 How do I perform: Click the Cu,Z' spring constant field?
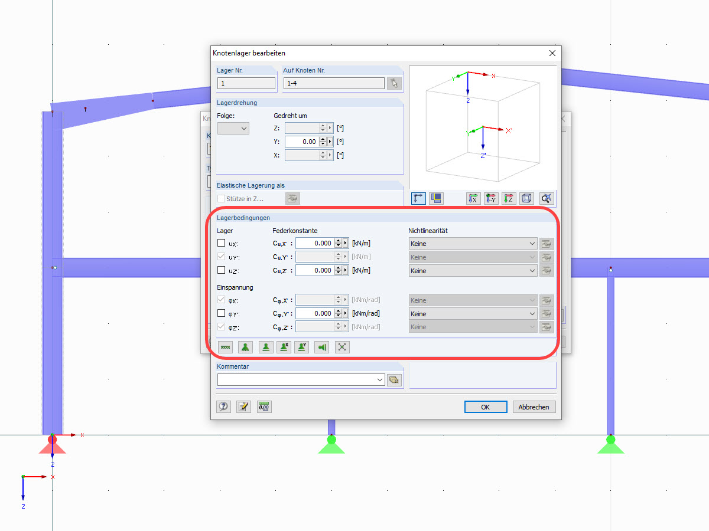pos(315,270)
